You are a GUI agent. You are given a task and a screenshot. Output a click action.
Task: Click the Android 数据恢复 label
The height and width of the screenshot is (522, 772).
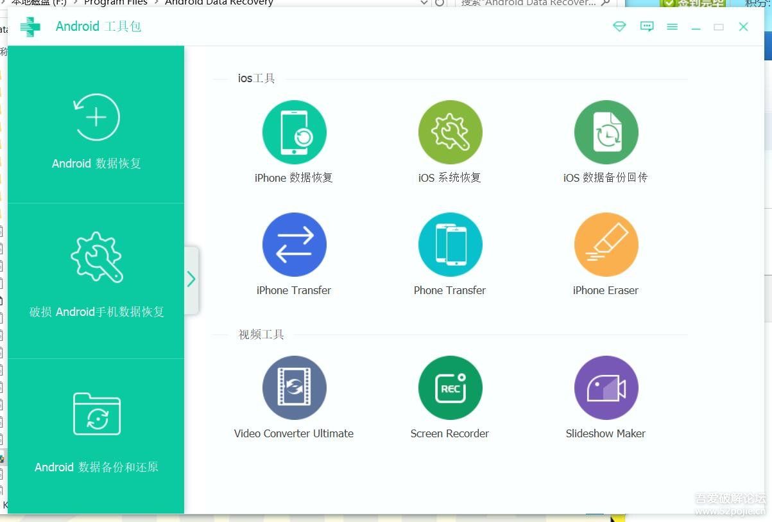pos(96,164)
